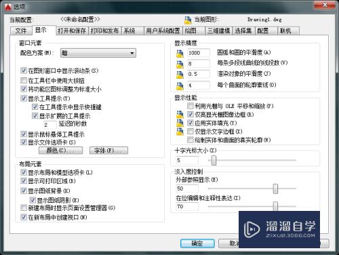Click the AutoCAD logo icon in title bar
The height and width of the screenshot is (255, 339).
pos(7,7)
